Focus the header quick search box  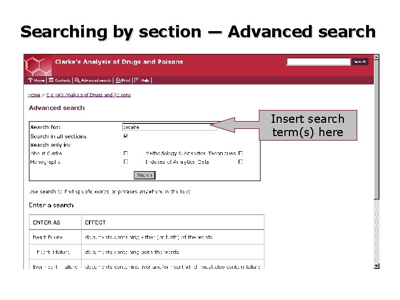318,62
